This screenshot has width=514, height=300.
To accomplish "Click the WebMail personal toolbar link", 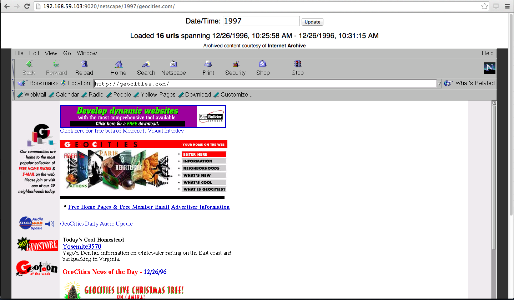I will tap(32, 94).
